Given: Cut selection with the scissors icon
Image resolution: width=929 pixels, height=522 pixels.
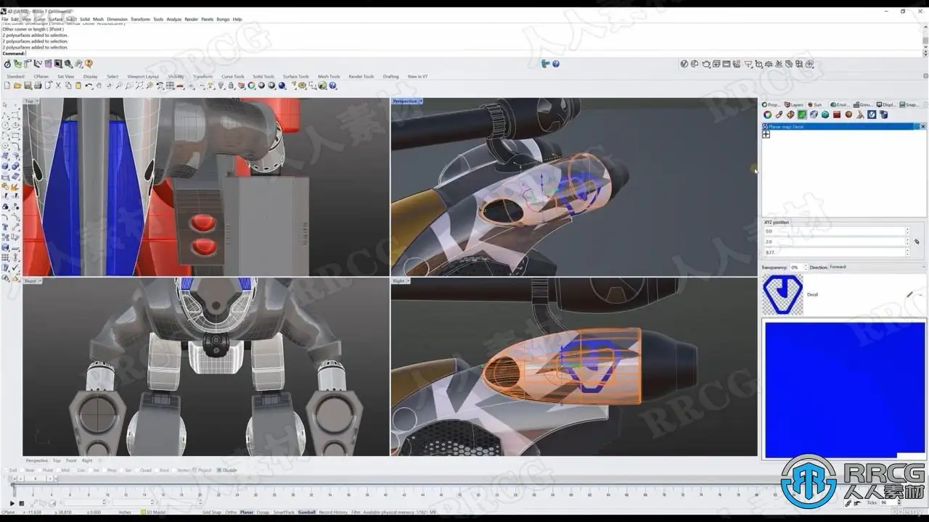Looking at the screenshot, I should coord(58,86).
